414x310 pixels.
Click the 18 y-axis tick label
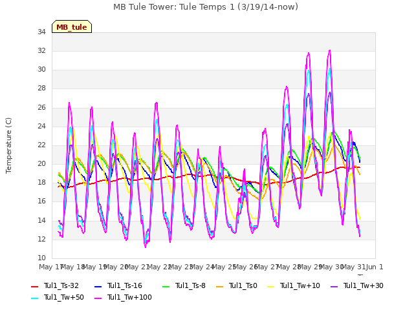pos(41,183)
